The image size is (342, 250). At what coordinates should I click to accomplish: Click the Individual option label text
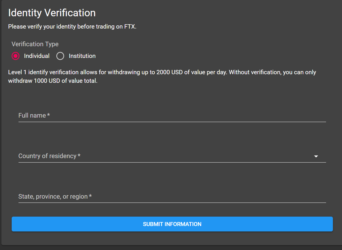[37, 56]
